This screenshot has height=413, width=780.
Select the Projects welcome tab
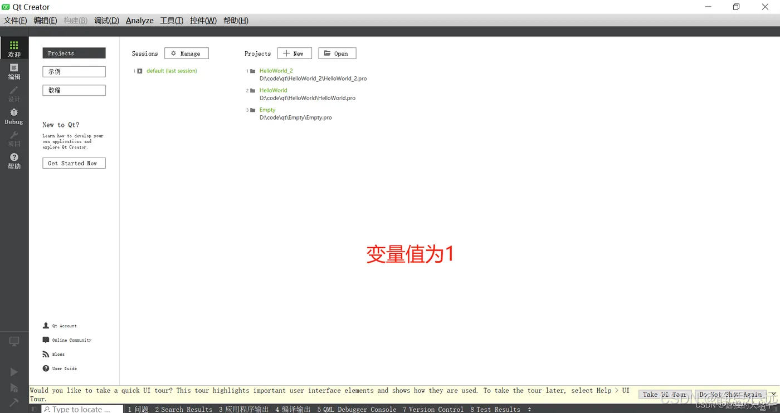[74, 53]
